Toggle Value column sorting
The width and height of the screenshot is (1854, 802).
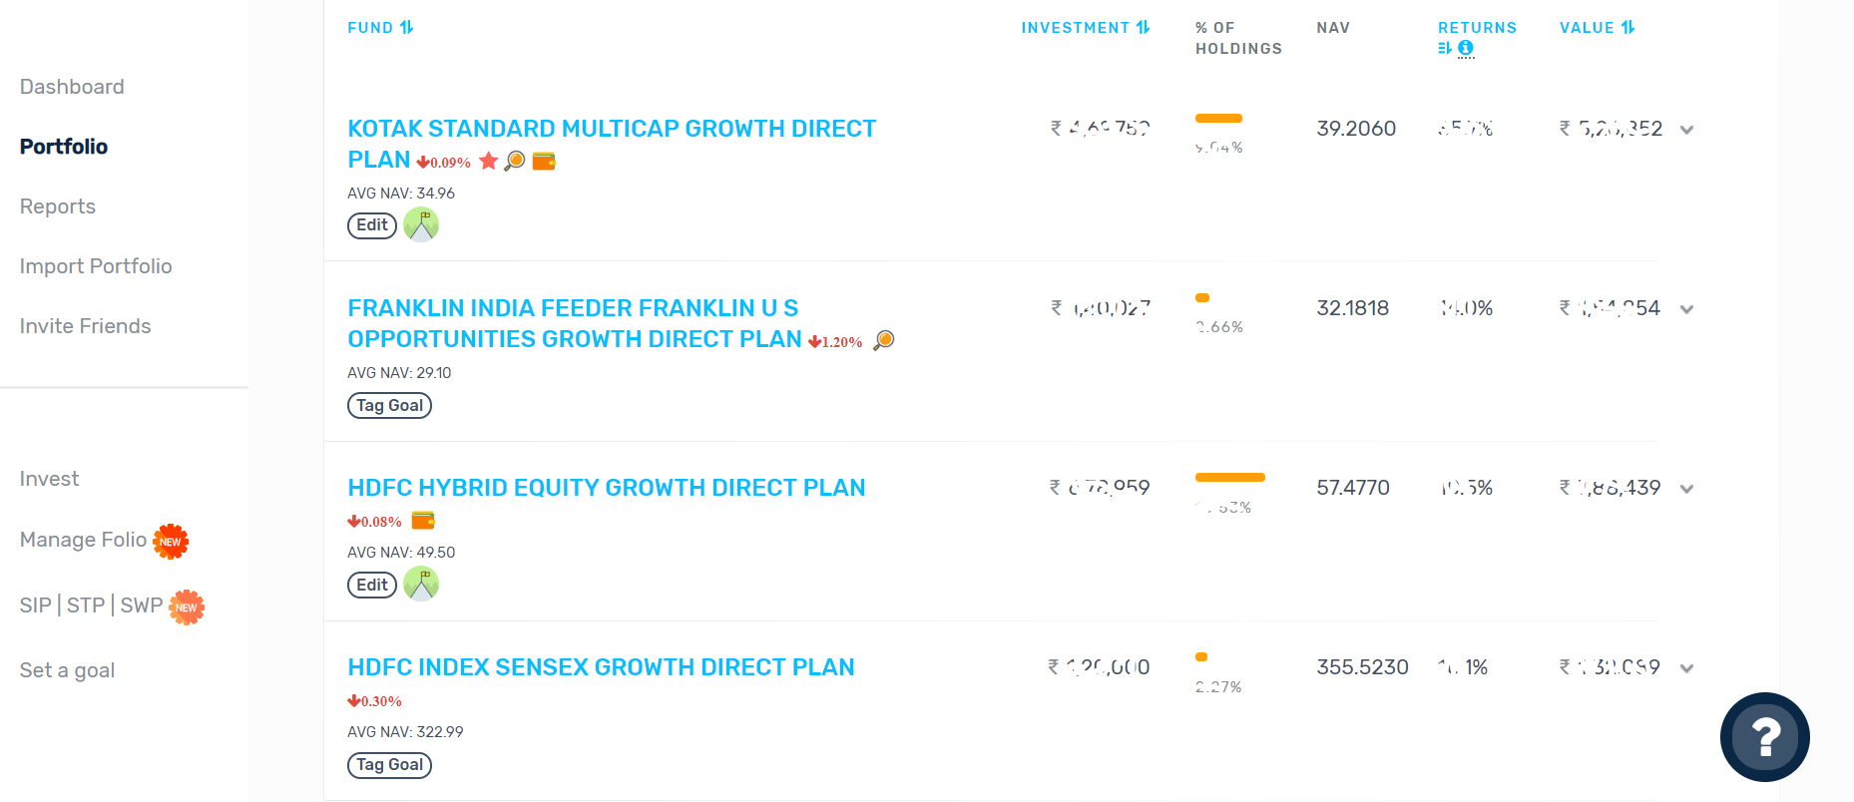[x=1628, y=27]
